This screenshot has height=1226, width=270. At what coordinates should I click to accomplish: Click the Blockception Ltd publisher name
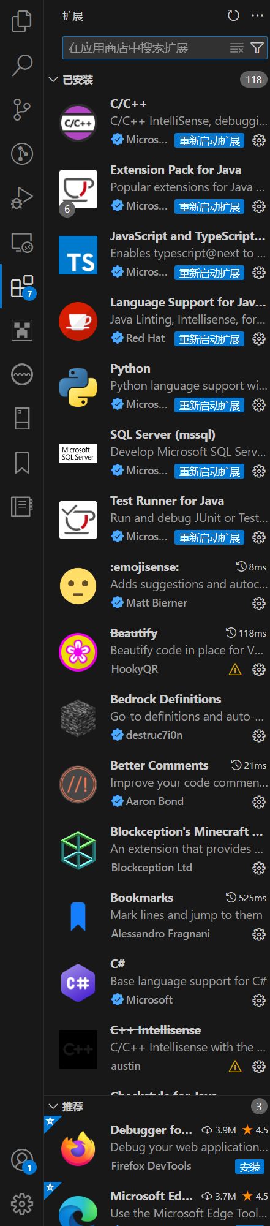[152, 868]
